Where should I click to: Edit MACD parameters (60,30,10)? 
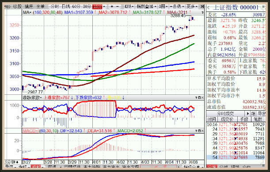point(49,131)
